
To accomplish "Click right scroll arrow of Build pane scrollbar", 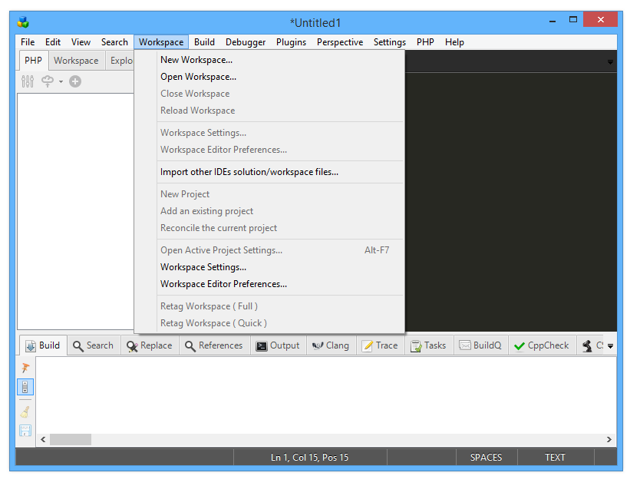I will [609, 440].
